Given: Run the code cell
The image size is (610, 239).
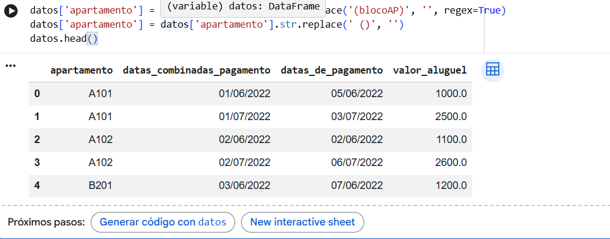Looking at the screenshot, I should [10, 12].
